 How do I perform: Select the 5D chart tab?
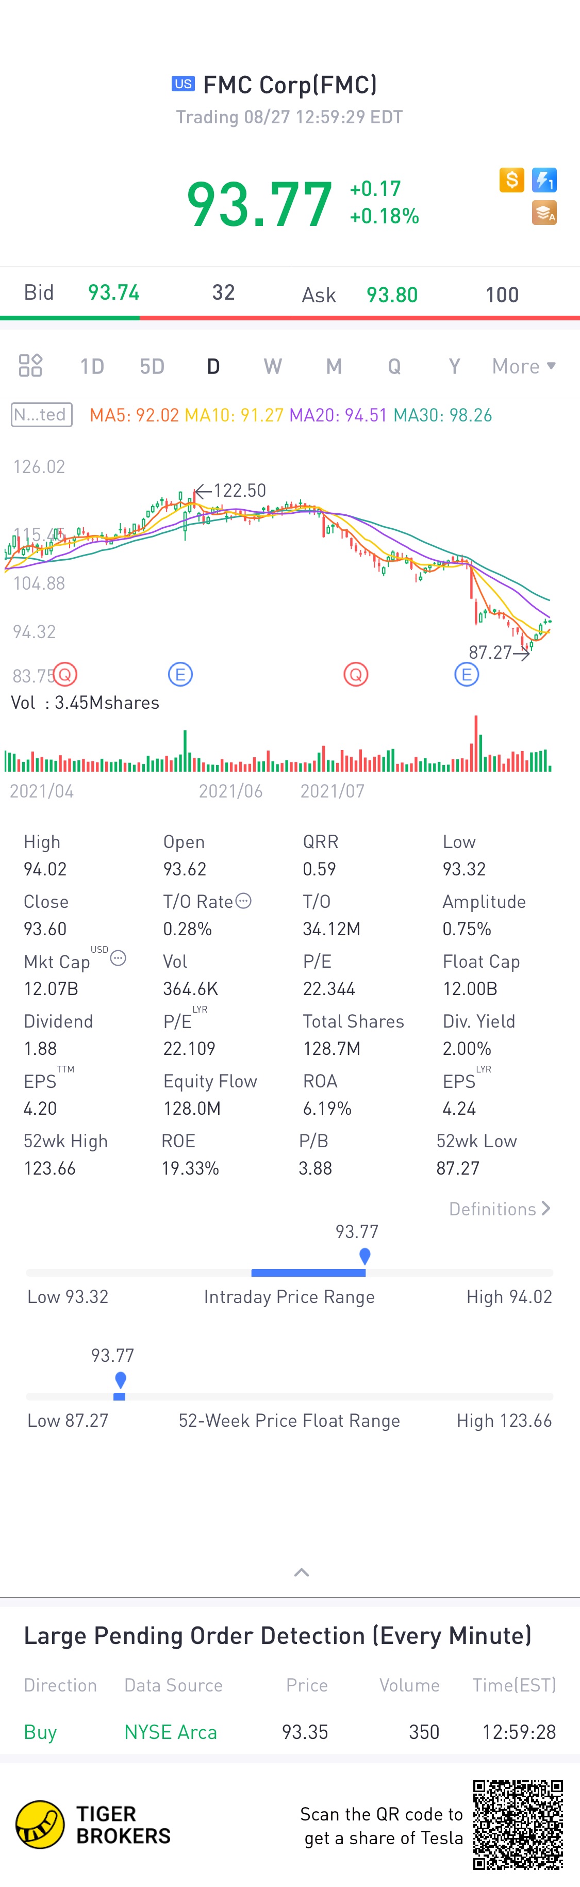(152, 366)
